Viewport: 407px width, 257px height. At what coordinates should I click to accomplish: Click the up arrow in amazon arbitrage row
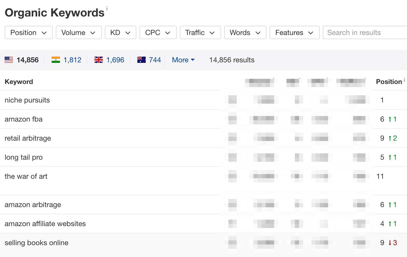(x=390, y=205)
